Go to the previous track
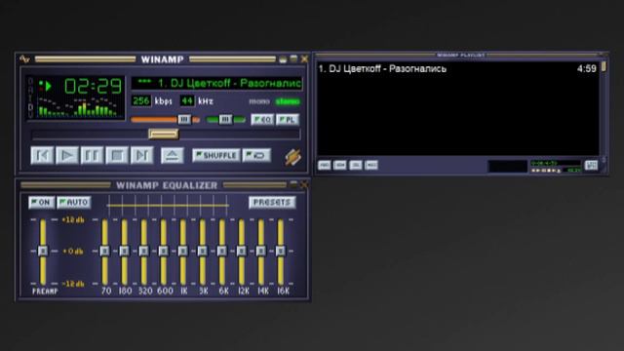 coord(42,155)
